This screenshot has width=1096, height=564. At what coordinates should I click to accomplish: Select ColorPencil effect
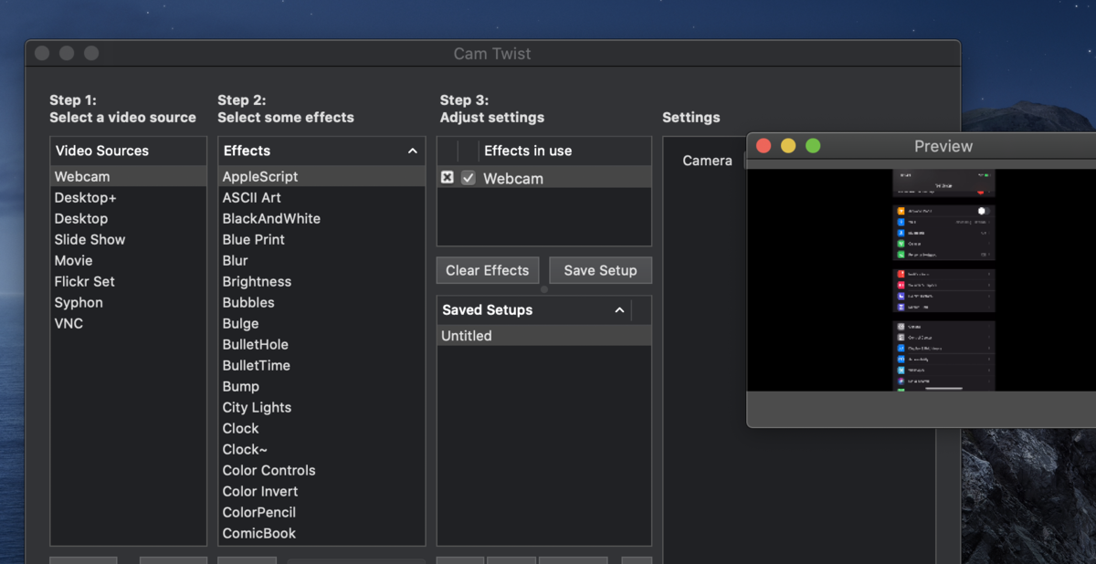point(321,512)
